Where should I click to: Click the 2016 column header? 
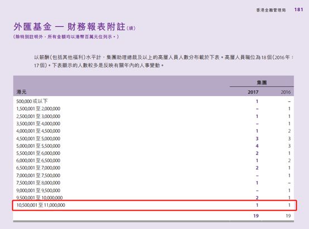[286, 92]
